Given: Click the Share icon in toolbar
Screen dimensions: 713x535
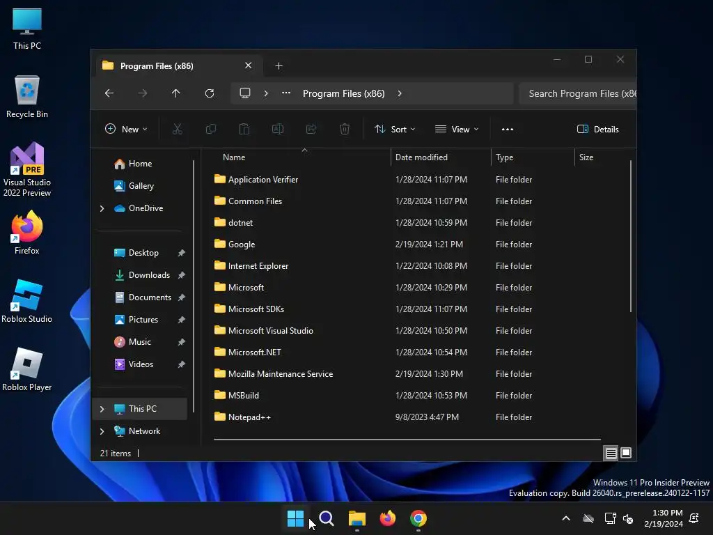Looking at the screenshot, I should tap(311, 129).
